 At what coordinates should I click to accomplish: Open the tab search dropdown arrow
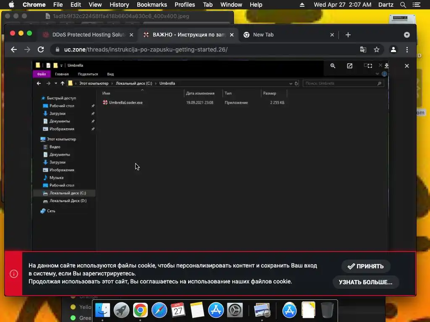pyautogui.click(x=407, y=35)
